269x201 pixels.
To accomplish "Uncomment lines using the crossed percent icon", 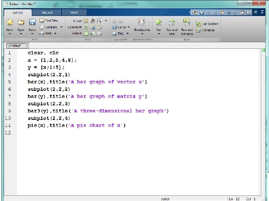I will click(x=93, y=27).
